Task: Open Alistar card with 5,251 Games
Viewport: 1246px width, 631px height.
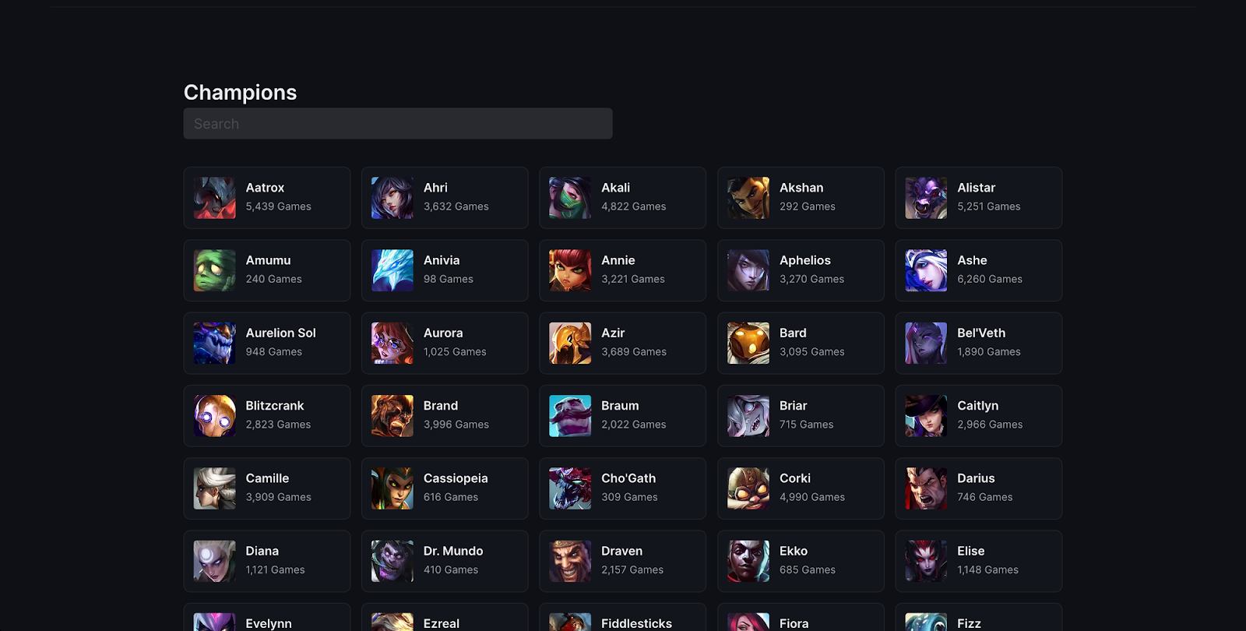Action: pyautogui.click(x=979, y=198)
